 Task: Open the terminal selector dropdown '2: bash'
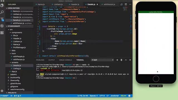[102, 60]
